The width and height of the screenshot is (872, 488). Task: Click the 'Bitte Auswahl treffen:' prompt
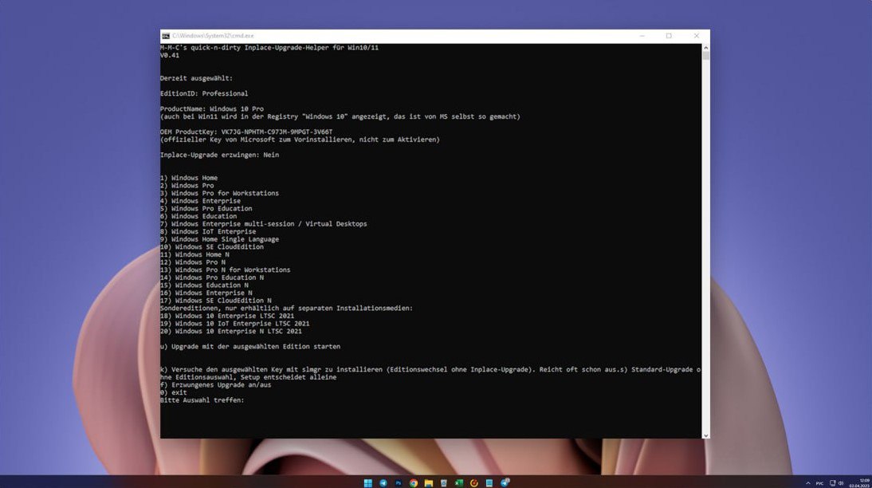pyautogui.click(x=202, y=400)
